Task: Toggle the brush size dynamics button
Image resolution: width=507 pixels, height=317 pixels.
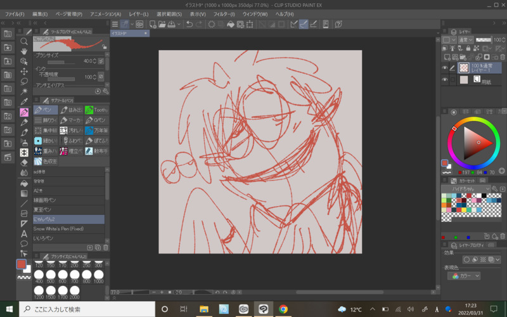Action: coord(101,61)
